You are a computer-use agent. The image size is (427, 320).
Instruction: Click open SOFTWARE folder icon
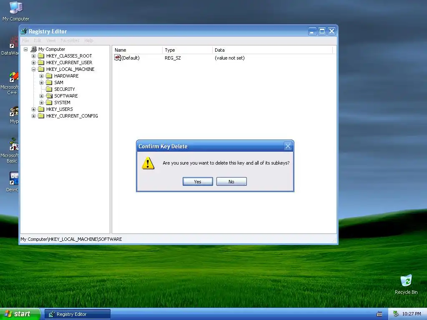click(49, 96)
